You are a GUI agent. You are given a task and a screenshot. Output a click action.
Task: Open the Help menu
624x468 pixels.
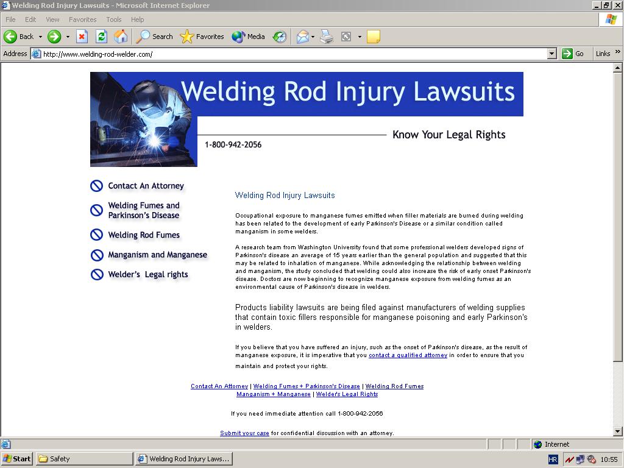point(137,19)
